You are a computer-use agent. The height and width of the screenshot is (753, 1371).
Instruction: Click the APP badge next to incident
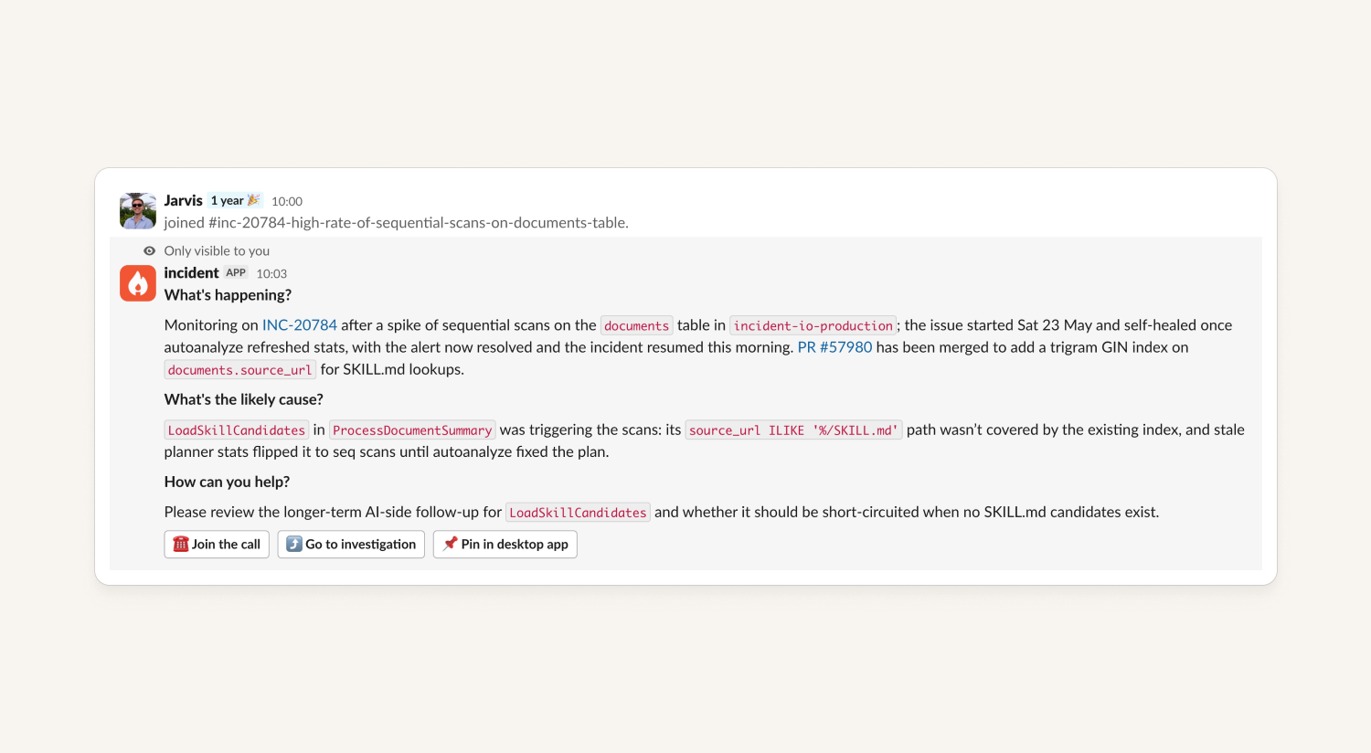[x=236, y=272]
